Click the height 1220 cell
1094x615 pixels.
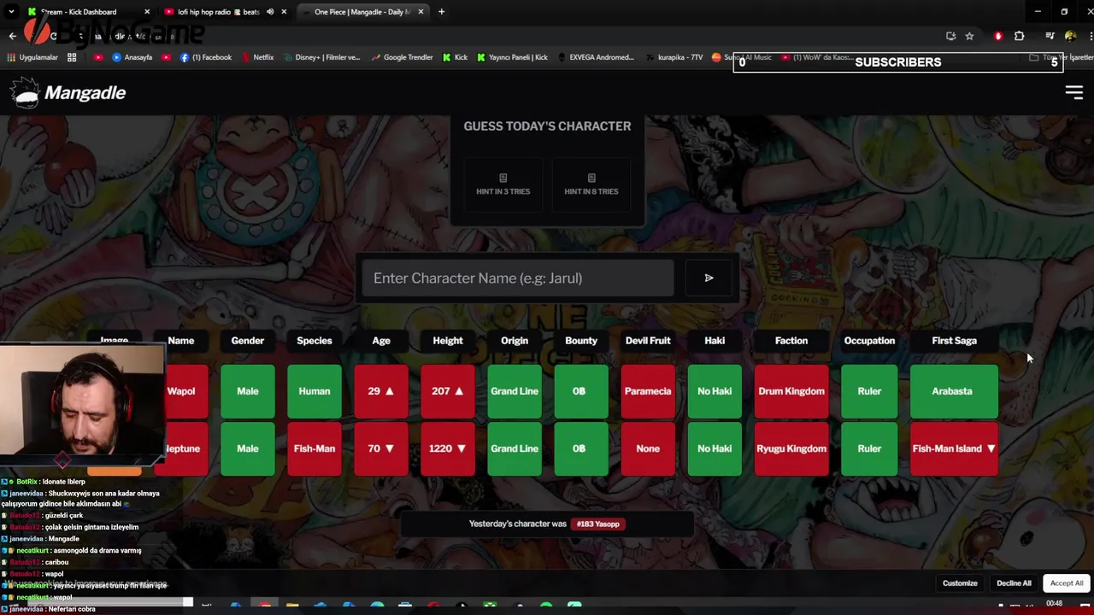(448, 448)
